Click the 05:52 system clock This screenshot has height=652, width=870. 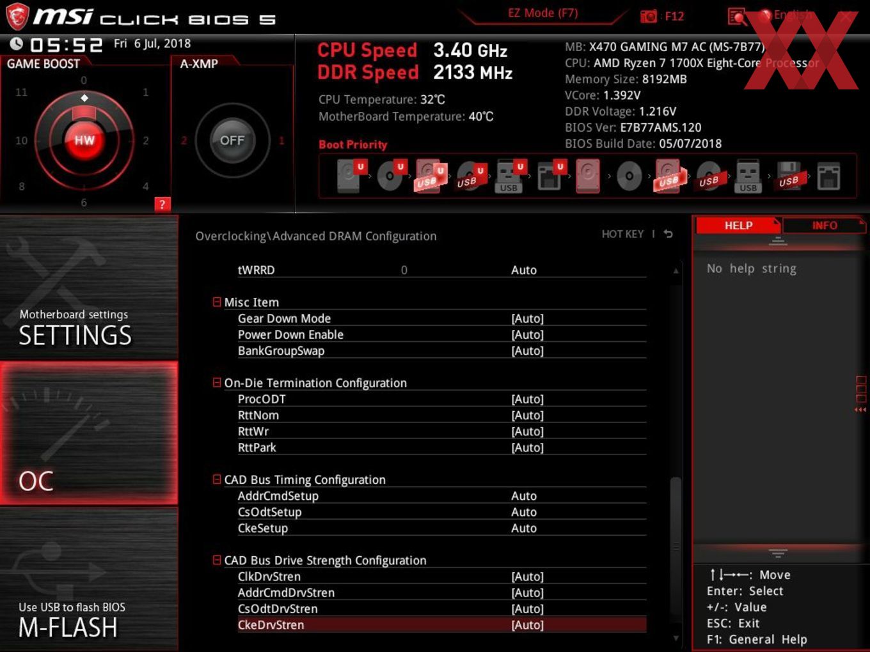[x=66, y=45]
